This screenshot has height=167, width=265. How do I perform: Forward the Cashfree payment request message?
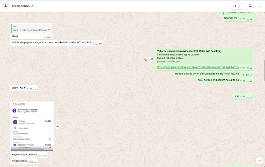coord(152,59)
